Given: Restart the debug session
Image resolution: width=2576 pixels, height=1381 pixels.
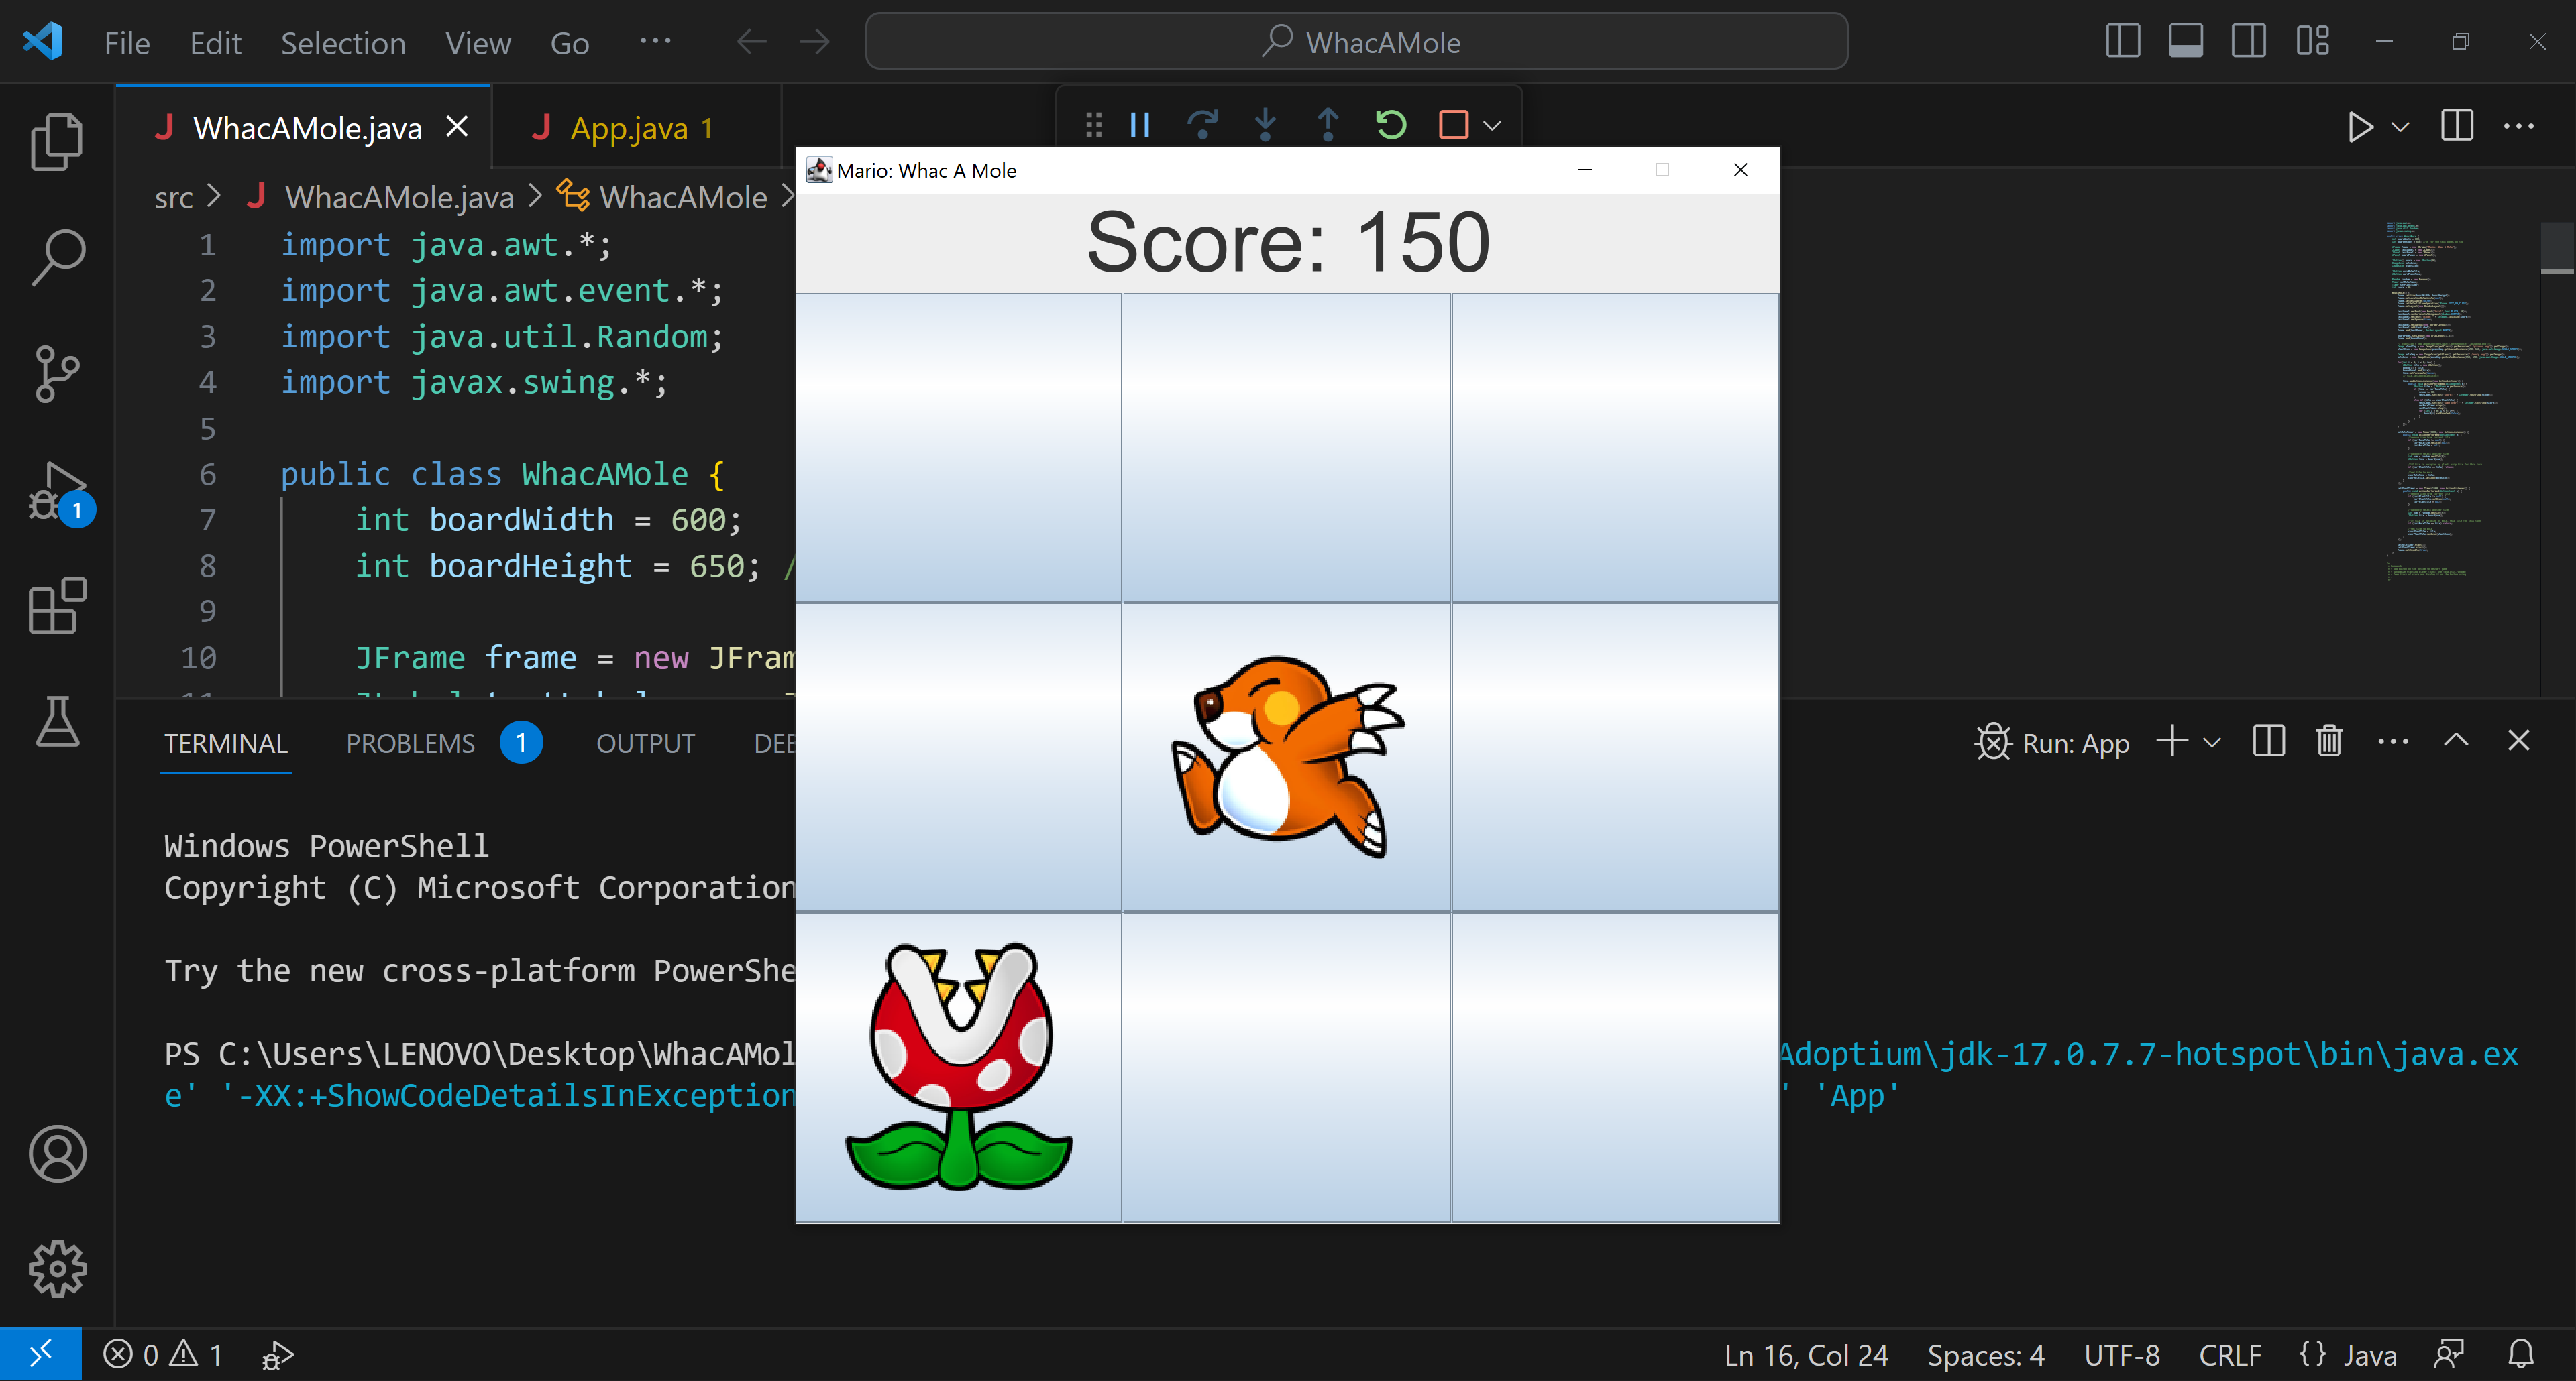Looking at the screenshot, I should [1391, 126].
